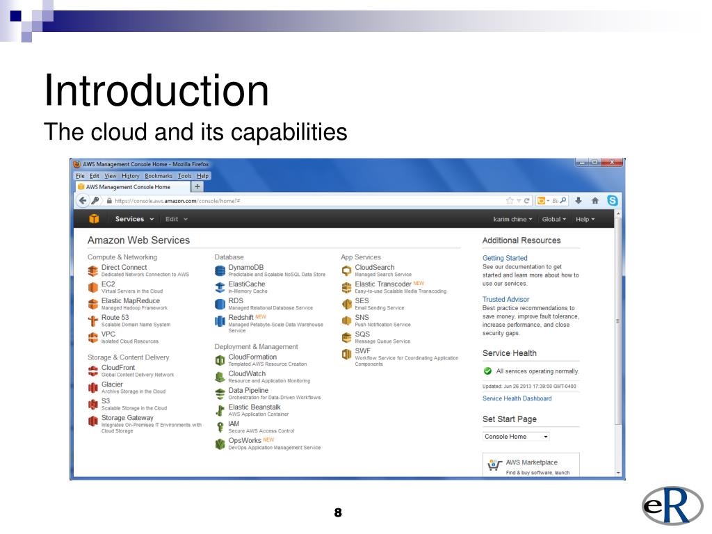Open the Tools menu
The width and height of the screenshot is (712, 534).
185,176
